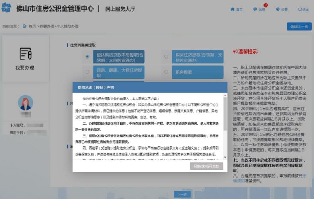Select radio for 建造、翻建、大修住房提取
Viewport: 314px width, 199px height.
pyautogui.click(x=87, y=72)
